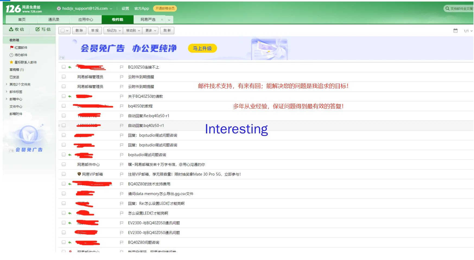The height and width of the screenshot is (260, 474).
Task: Click the 开通邮箱会员 button
Action: point(165,8)
